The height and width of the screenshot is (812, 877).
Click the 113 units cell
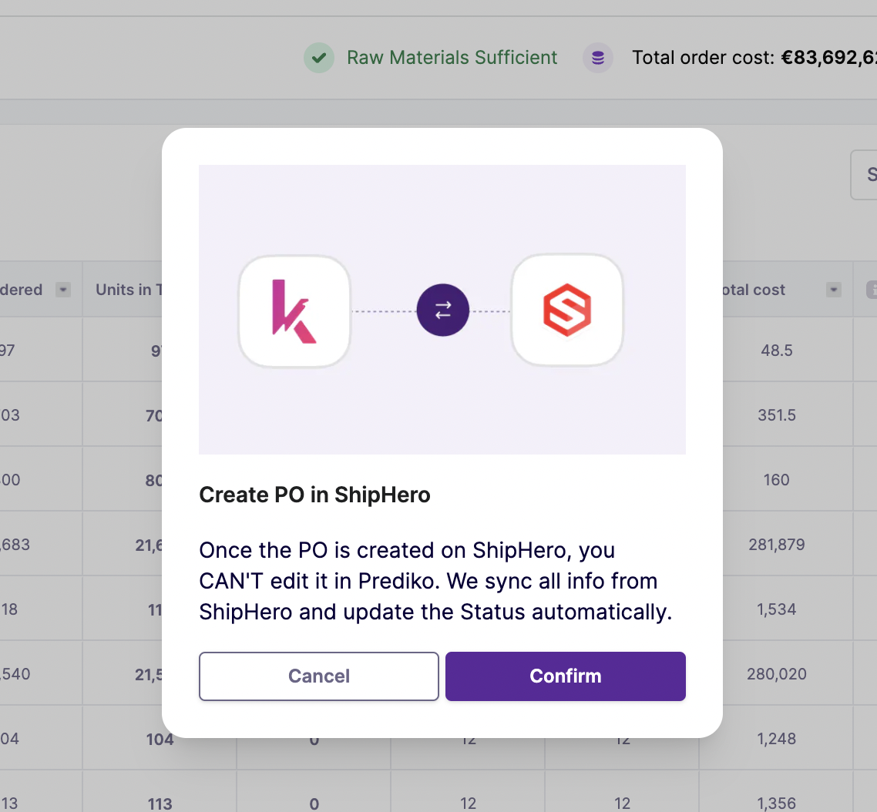pyautogui.click(x=160, y=804)
